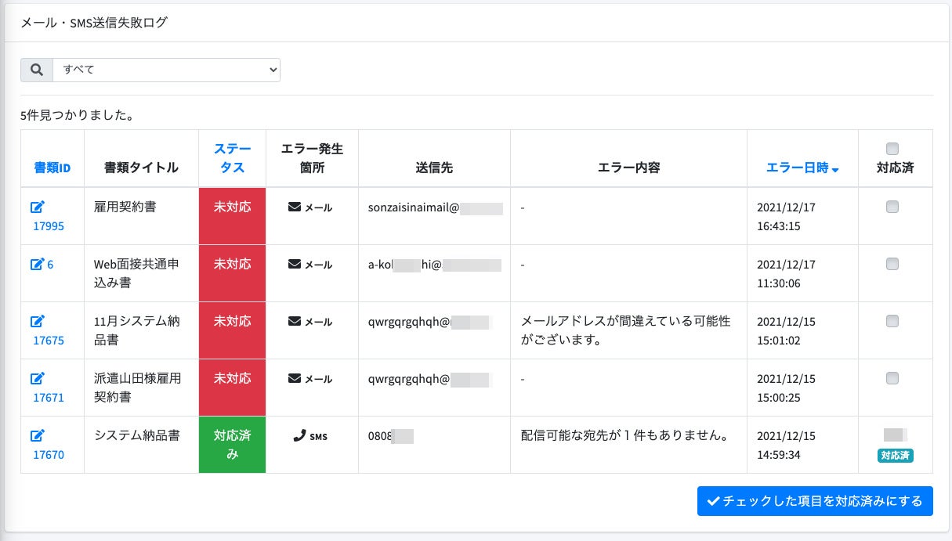
Task: Click the edit icon for document 17670
Action: point(38,436)
